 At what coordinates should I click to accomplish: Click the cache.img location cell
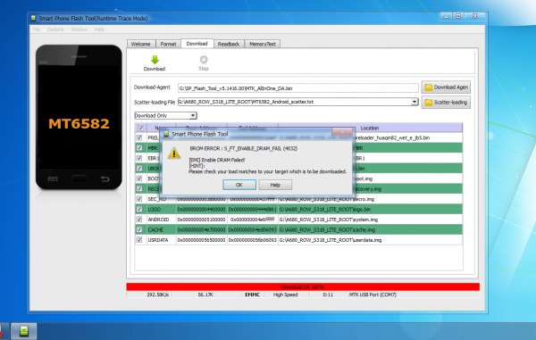pos(370,229)
